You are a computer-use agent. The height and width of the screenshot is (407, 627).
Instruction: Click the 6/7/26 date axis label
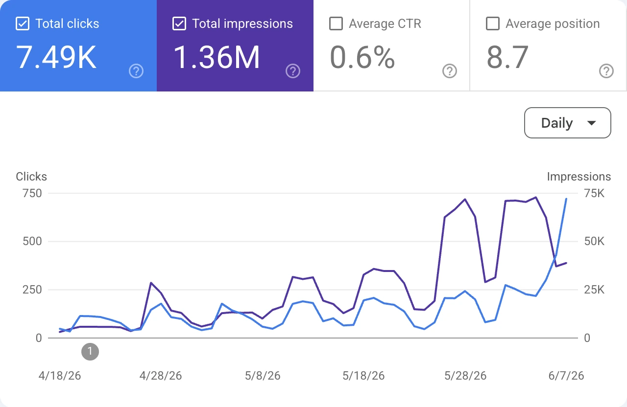tap(566, 376)
